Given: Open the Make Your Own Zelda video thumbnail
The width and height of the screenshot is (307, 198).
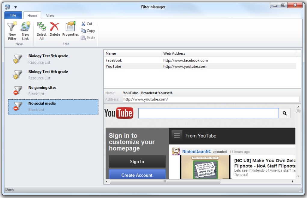Looking at the screenshot, I should (205, 167).
